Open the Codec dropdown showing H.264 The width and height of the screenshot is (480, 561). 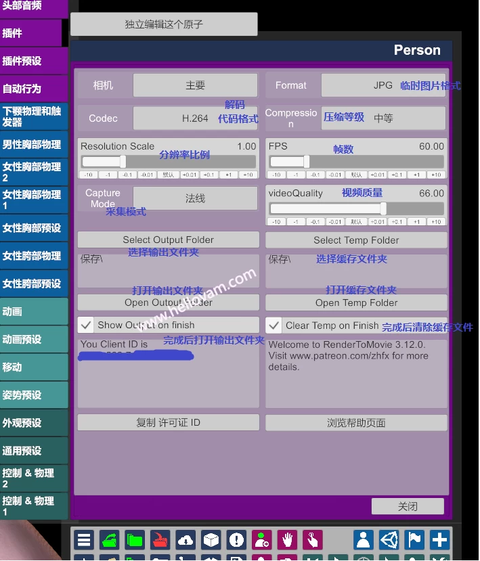pos(195,118)
